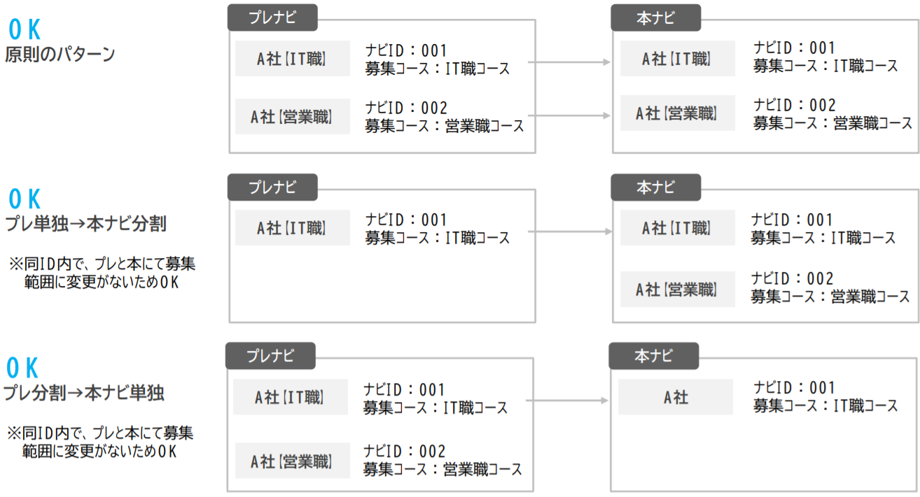Click the 本ナビ tab in the 原則のパターン row
The height and width of the screenshot is (497, 920).
click(655, 18)
